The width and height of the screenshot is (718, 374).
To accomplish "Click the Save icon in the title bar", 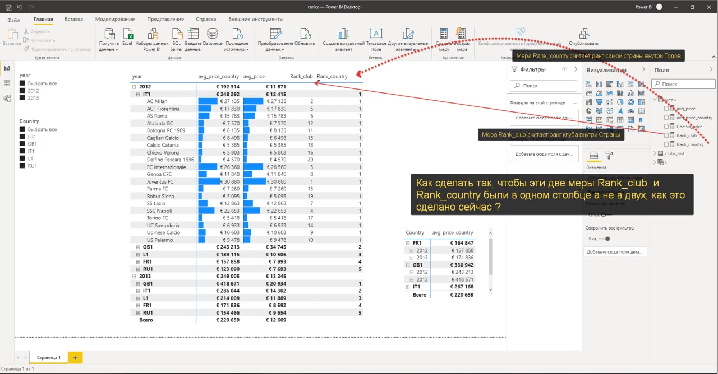I will (7, 7).
